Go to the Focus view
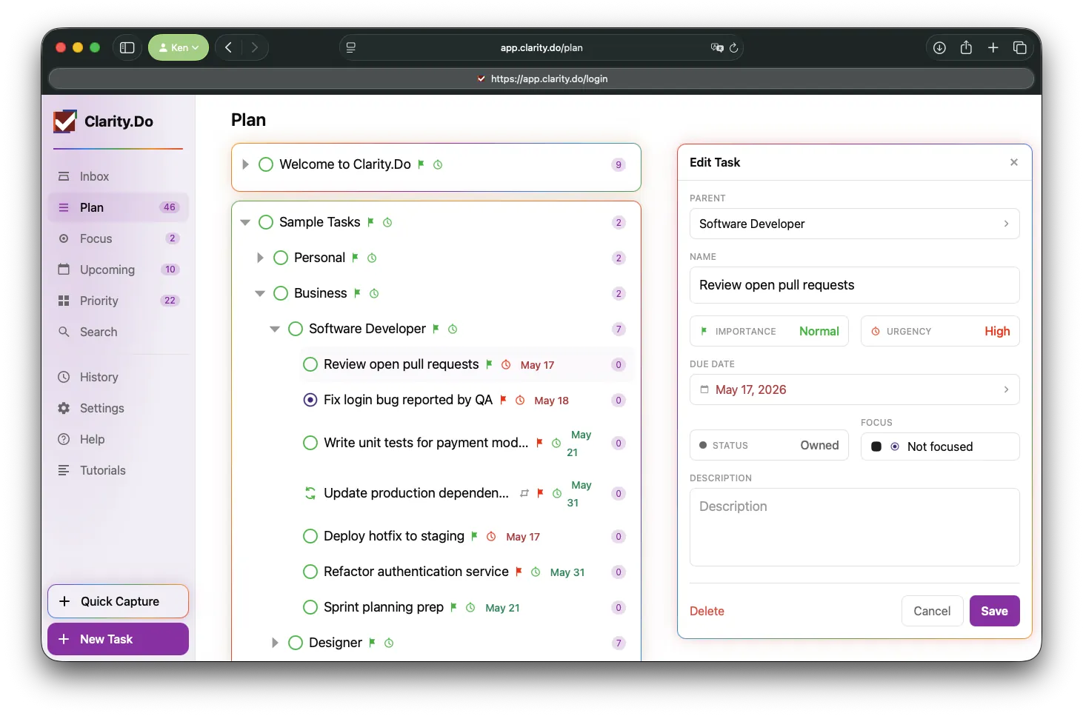The height and width of the screenshot is (716, 1083). [x=118, y=238]
